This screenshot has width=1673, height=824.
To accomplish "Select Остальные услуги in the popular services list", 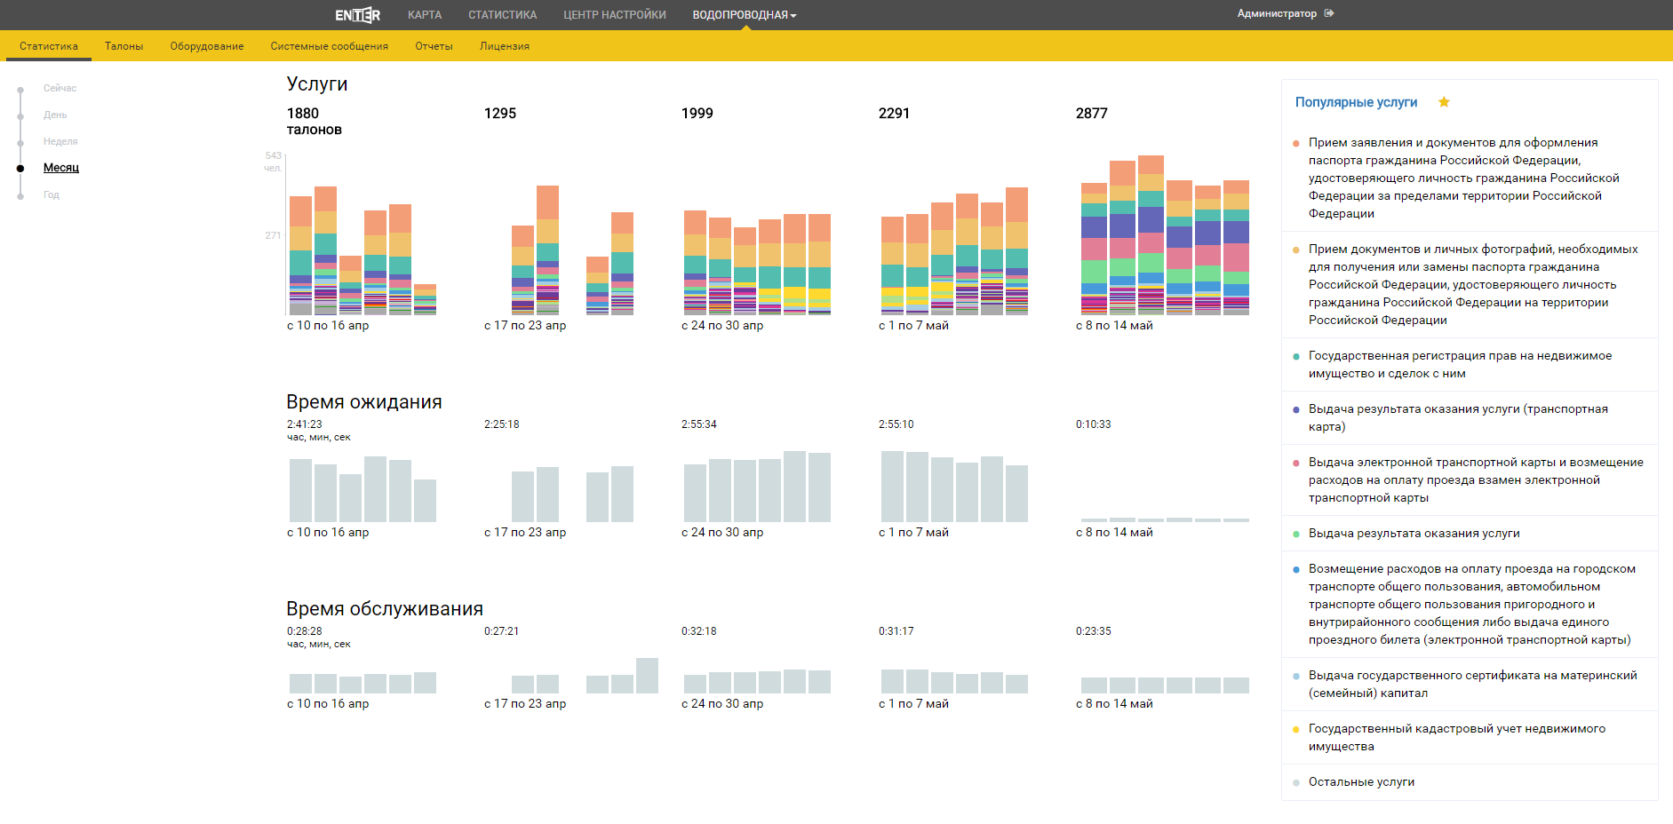I will 1361,782.
